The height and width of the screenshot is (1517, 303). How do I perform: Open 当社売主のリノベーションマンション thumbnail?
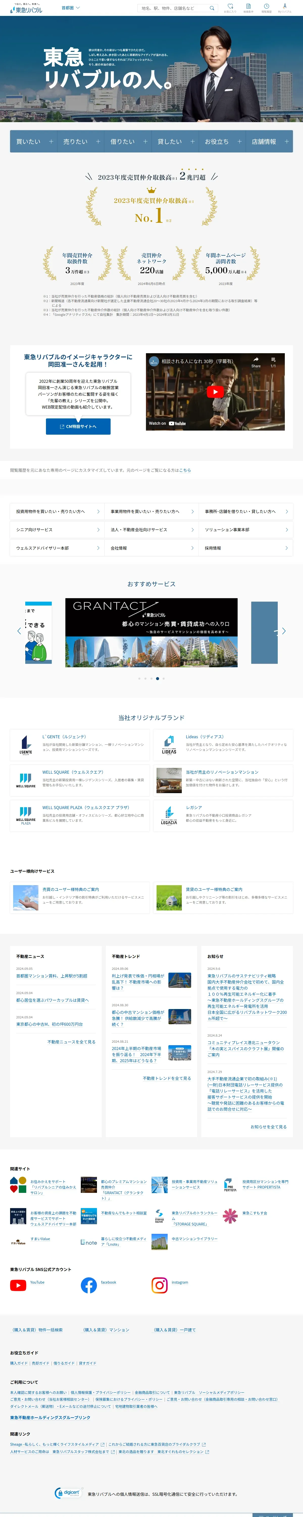click(x=169, y=780)
